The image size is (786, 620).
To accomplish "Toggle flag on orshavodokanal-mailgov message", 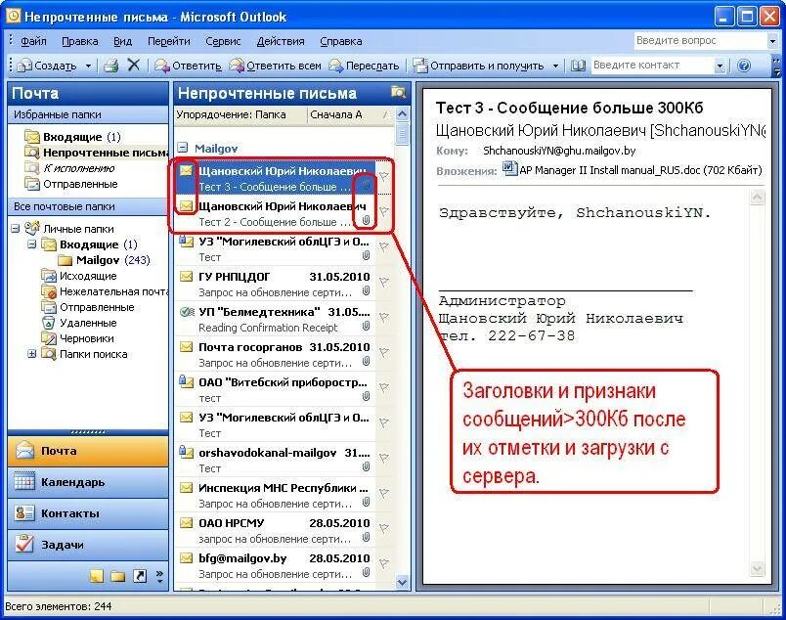I will 384,458.
